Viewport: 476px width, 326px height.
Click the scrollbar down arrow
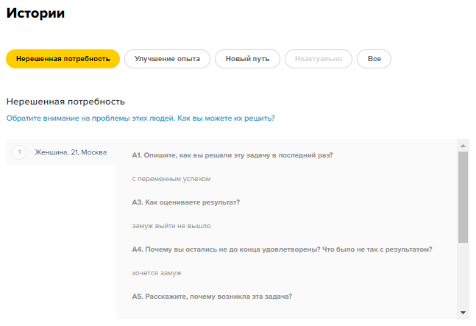(x=463, y=313)
